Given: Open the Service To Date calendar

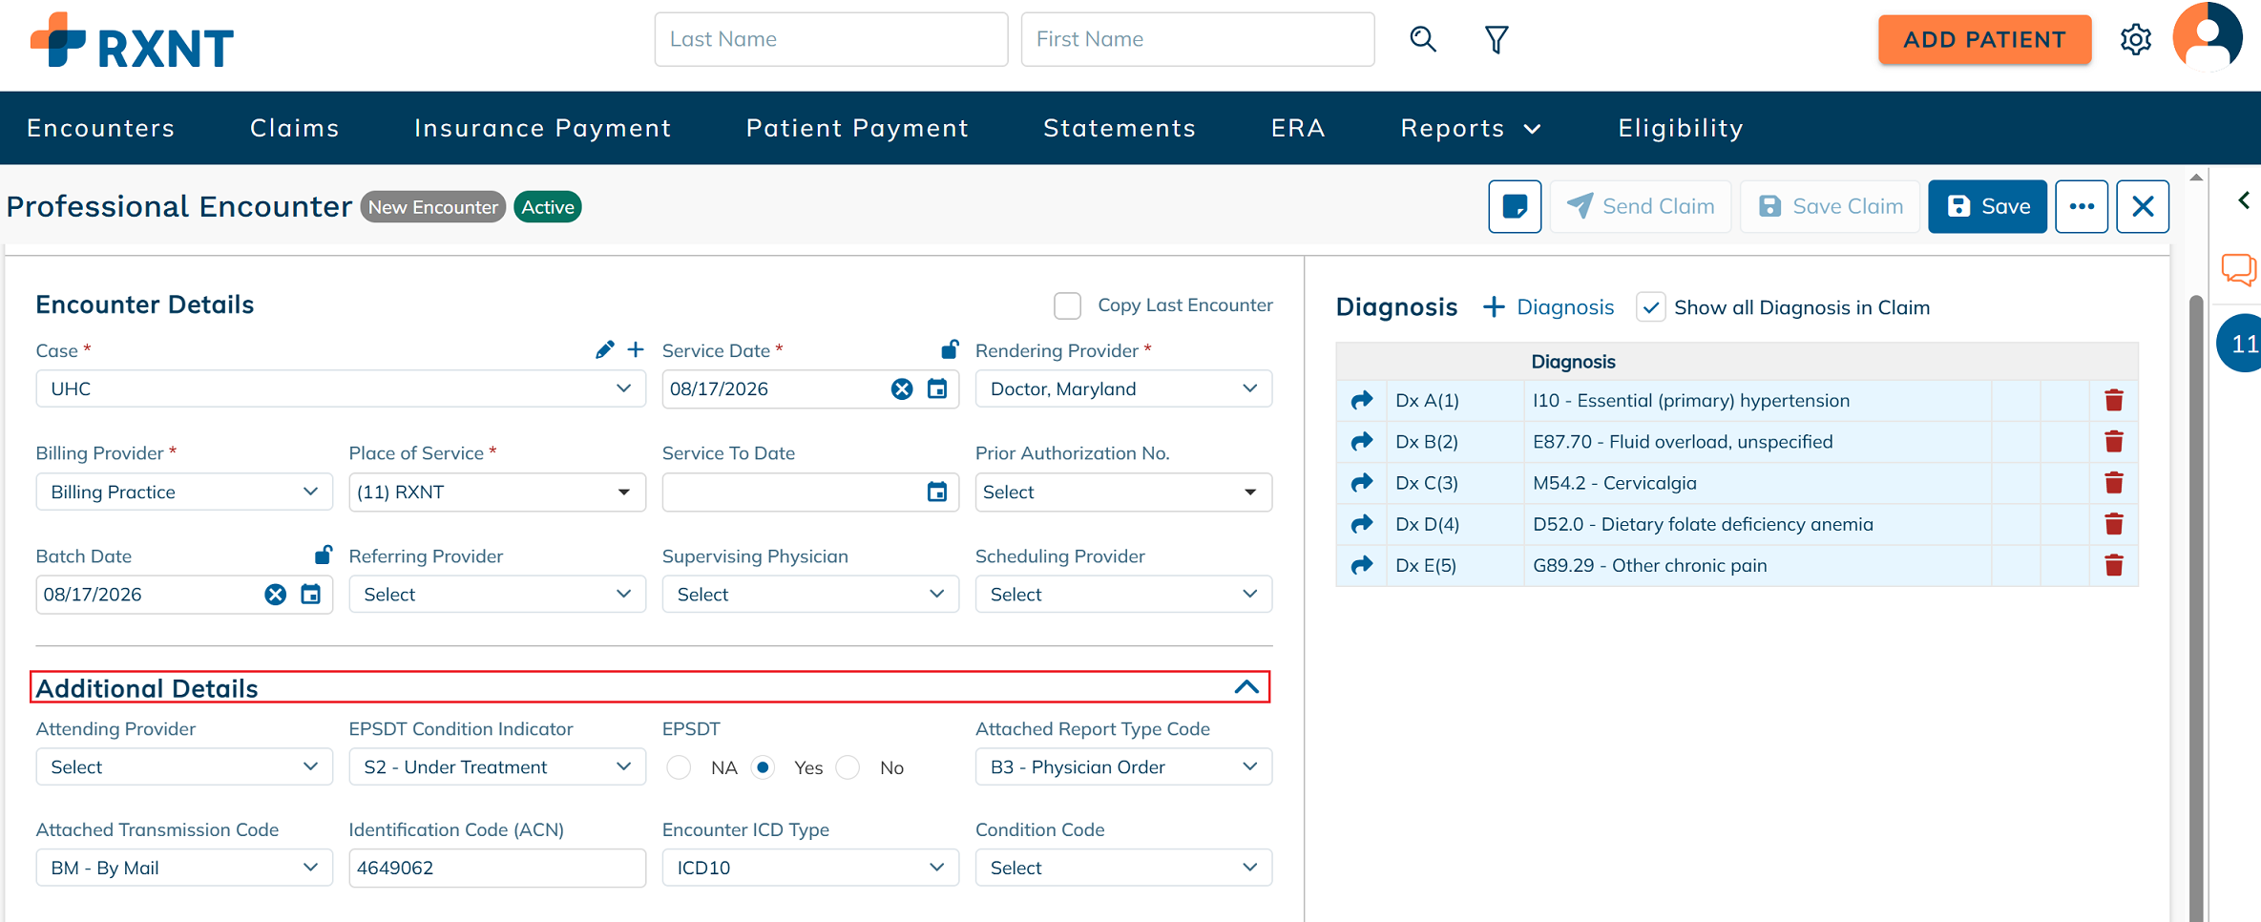Looking at the screenshot, I should point(937,492).
